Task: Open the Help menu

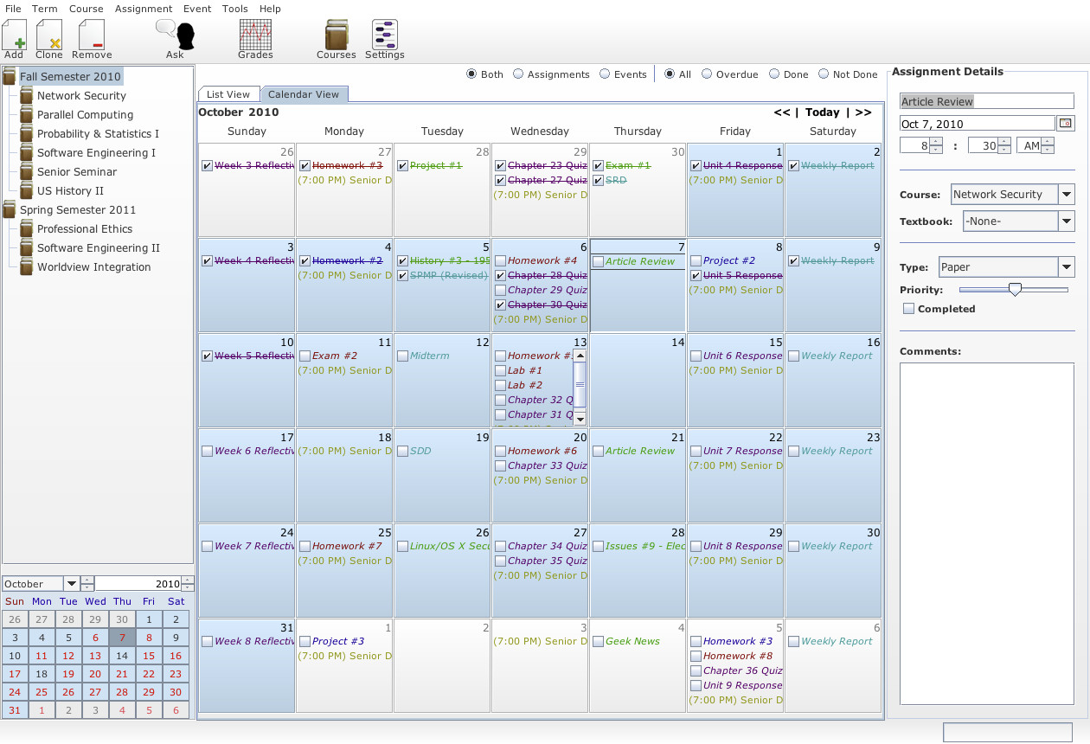Action: click(270, 9)
